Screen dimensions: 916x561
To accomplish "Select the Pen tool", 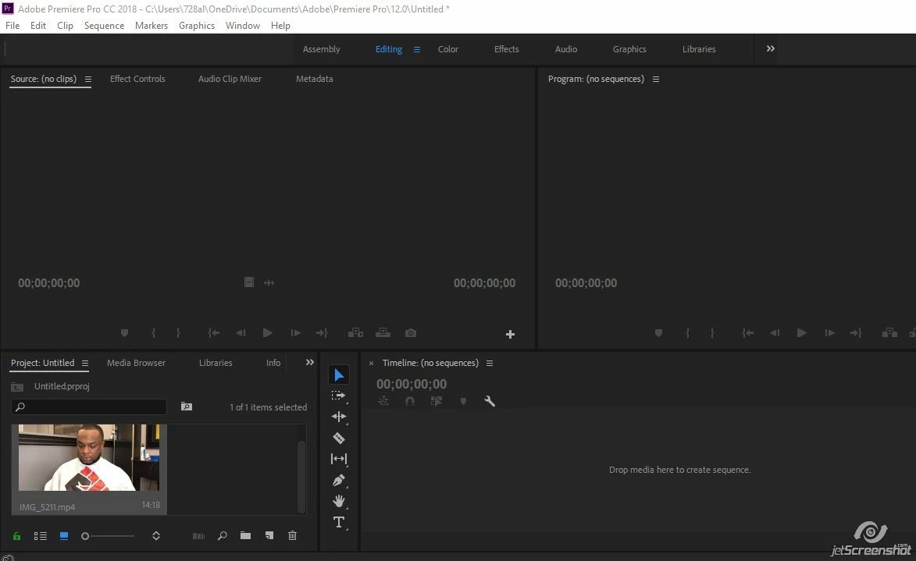I will 339,480.
